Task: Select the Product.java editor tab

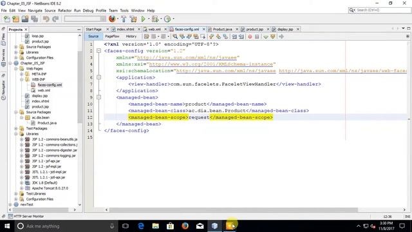Action: point(222,29)
